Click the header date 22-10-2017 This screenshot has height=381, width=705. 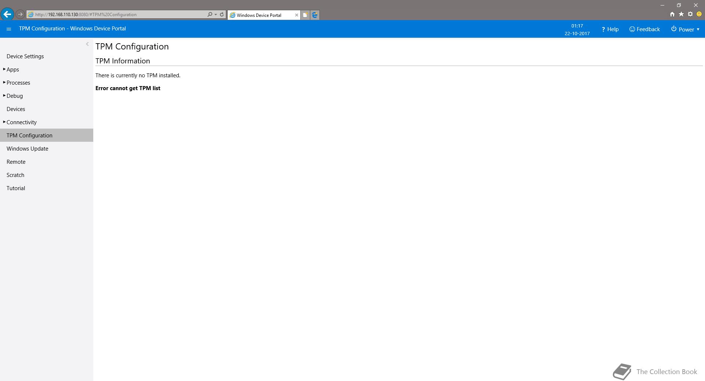pos(577,33)
